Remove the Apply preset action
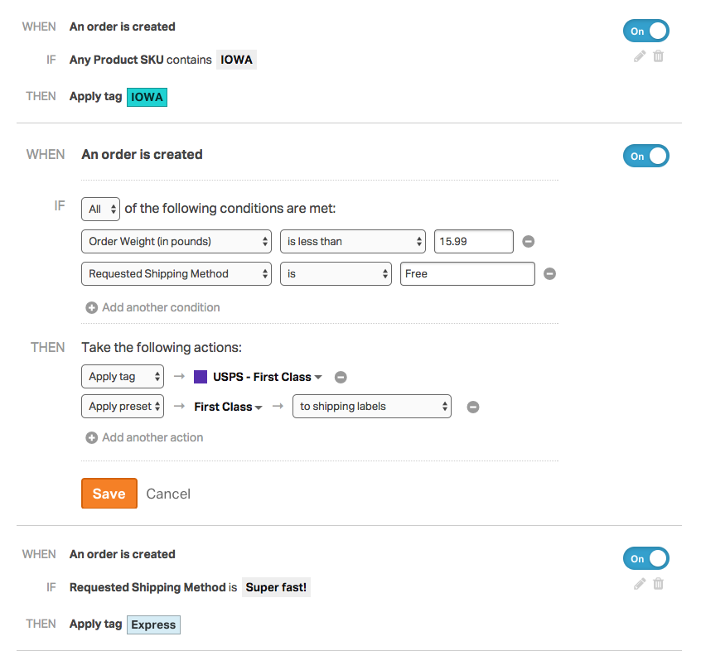This screenshot has width=701, height=651. click(472, 407)
